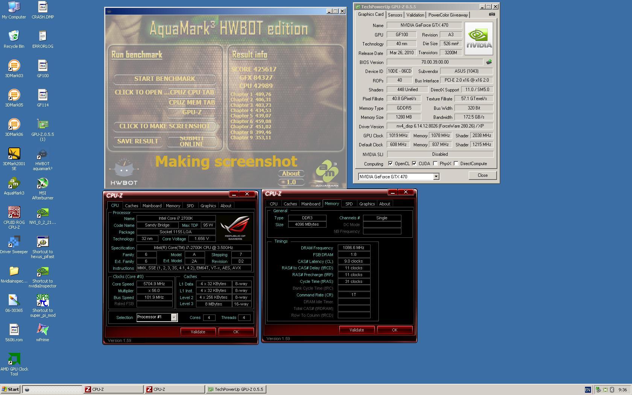This screenshot has width=632, height=395.
Task: Open About tab in left CPU-Z window
Action: (x=226, y=206)
